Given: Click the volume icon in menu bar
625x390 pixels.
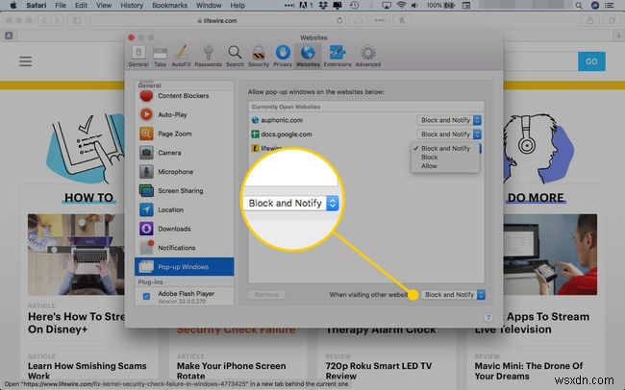Looking at the screenshot, I should (x=414, y=6).
